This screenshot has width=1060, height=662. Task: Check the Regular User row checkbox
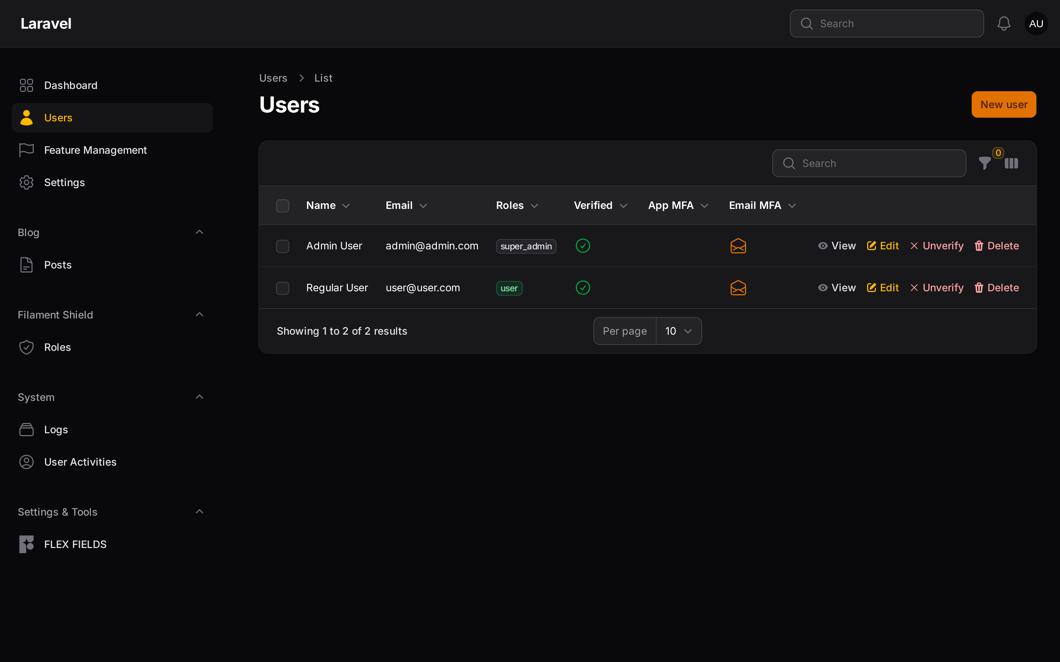coord(283,288)
